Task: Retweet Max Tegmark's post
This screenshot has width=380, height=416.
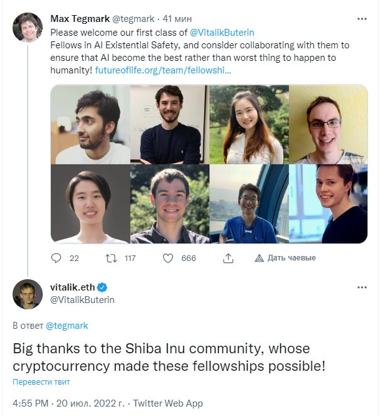Action: tap(111, 258)
